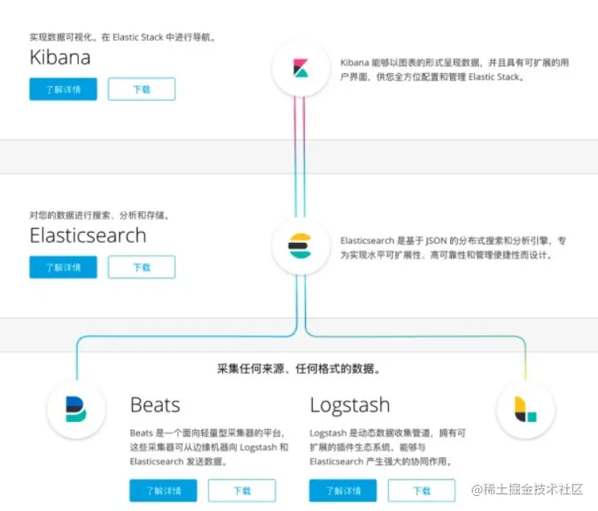Click Beats 下载 button
Image resolution: width=598 pixels, height=511 pixels.
[x=242, y=490]
